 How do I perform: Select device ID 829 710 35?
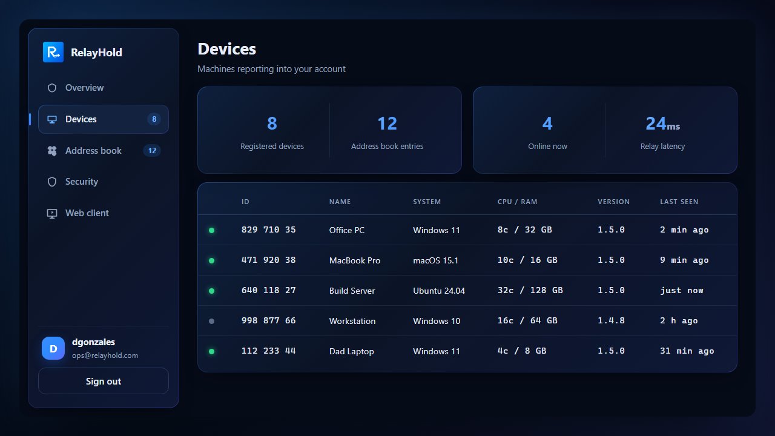click(x=269, y=230)
